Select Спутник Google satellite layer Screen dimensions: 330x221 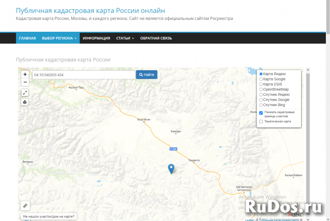[261, 100]
